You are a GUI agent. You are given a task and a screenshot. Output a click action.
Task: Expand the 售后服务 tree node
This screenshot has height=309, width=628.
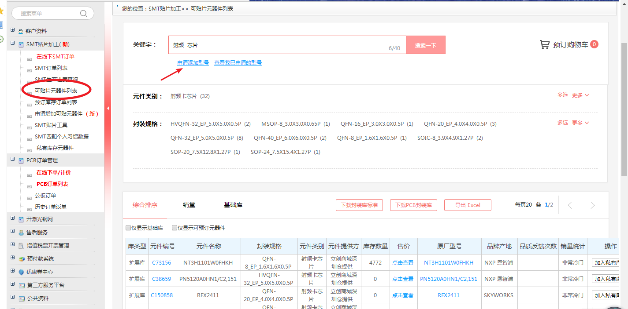(x=13, y=232)
